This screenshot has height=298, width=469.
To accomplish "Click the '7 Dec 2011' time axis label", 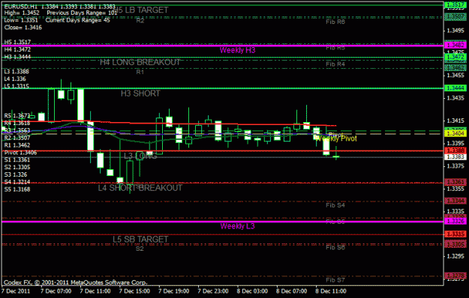I will point(16,291).
